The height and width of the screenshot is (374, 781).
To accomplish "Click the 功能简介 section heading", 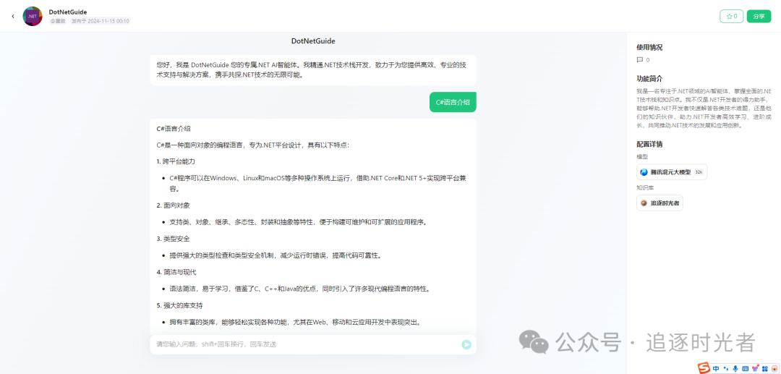I will [x=649, y=79].
